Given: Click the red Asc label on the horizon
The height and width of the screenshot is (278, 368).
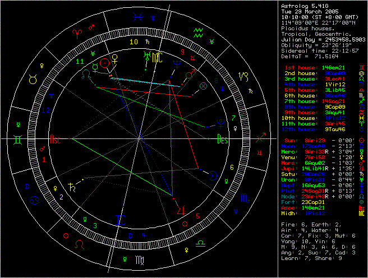Looking at the screenshot, I should click(55, 138).
